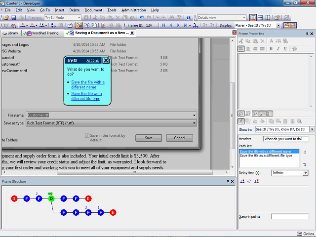316x237 pixels.
Task: Expand the insert frame dropdown arrow
Action: (27, 25)
